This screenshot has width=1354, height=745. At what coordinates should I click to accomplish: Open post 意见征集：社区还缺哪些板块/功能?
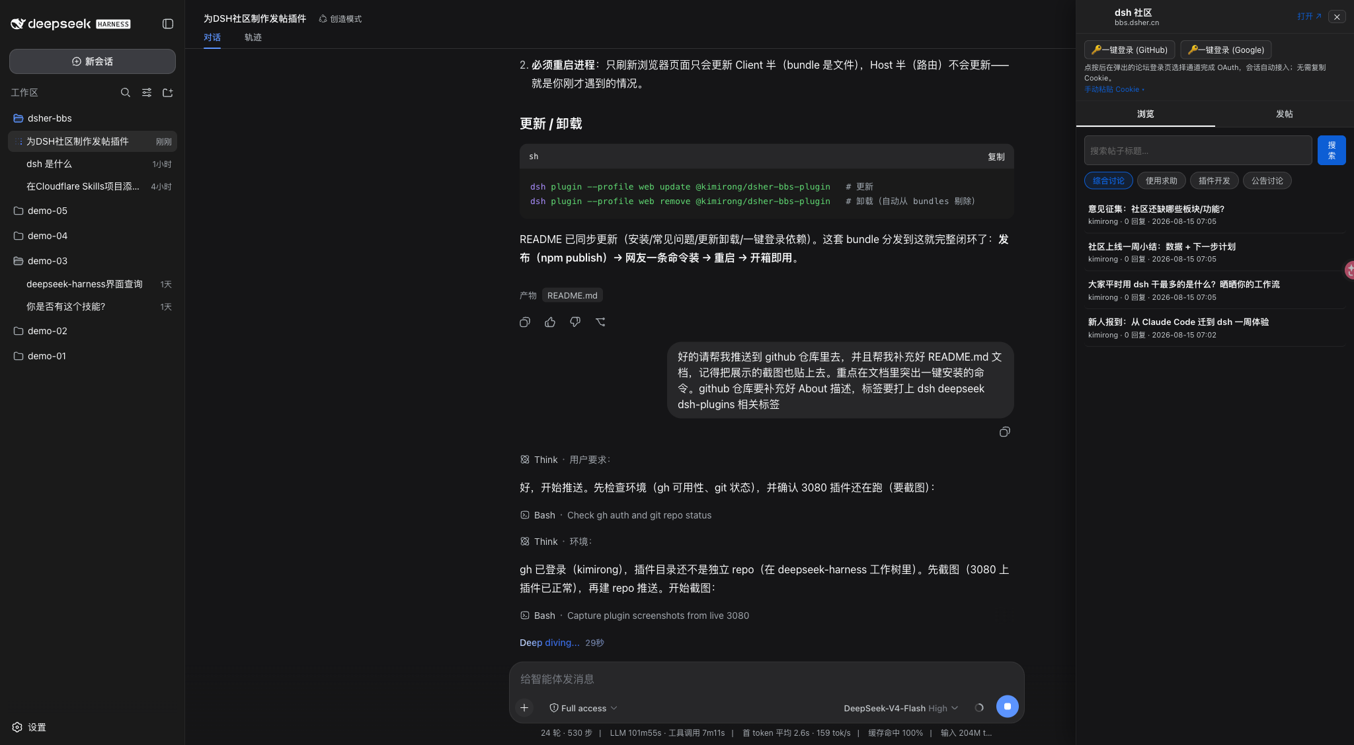click(1215, 215)
